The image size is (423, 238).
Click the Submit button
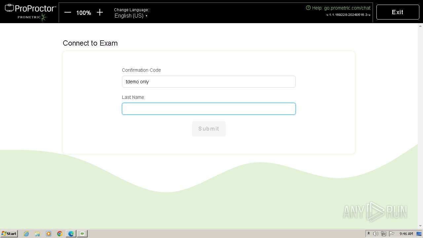point(209,129)
